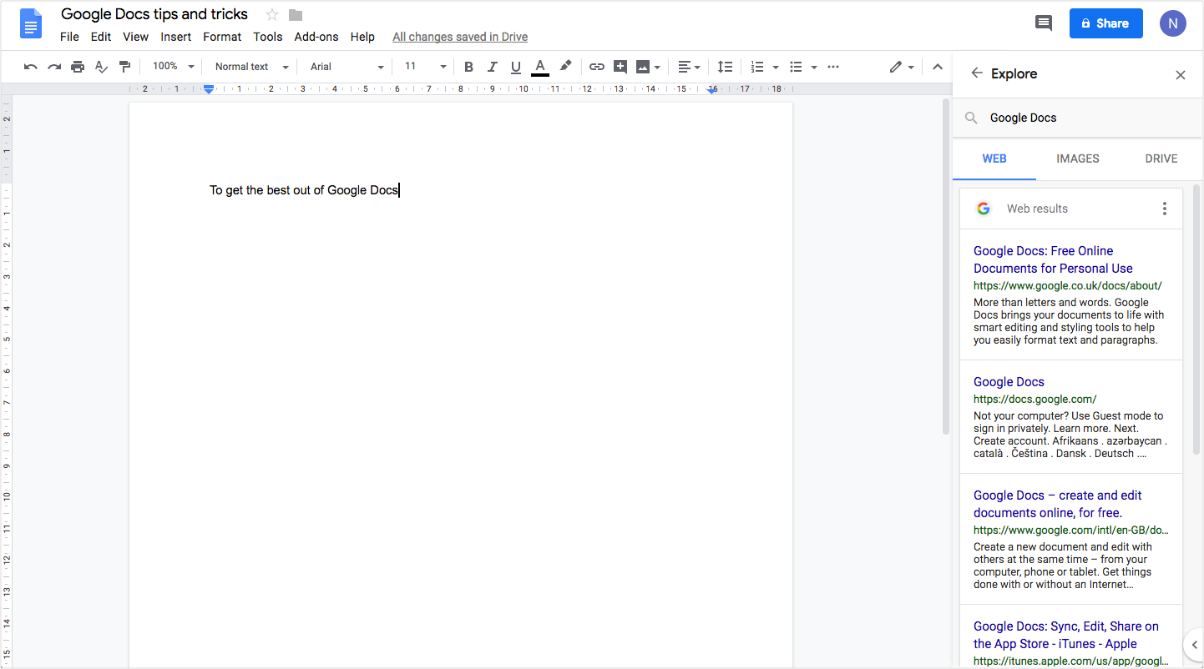
Task: Open the Normal text style dropdown
Action: 251,67
